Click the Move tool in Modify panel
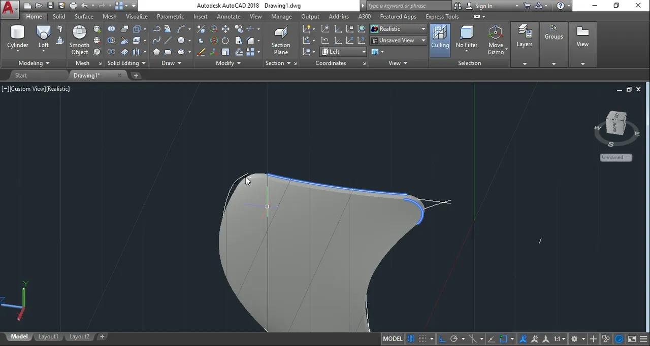650x346 pixels. 225,29
